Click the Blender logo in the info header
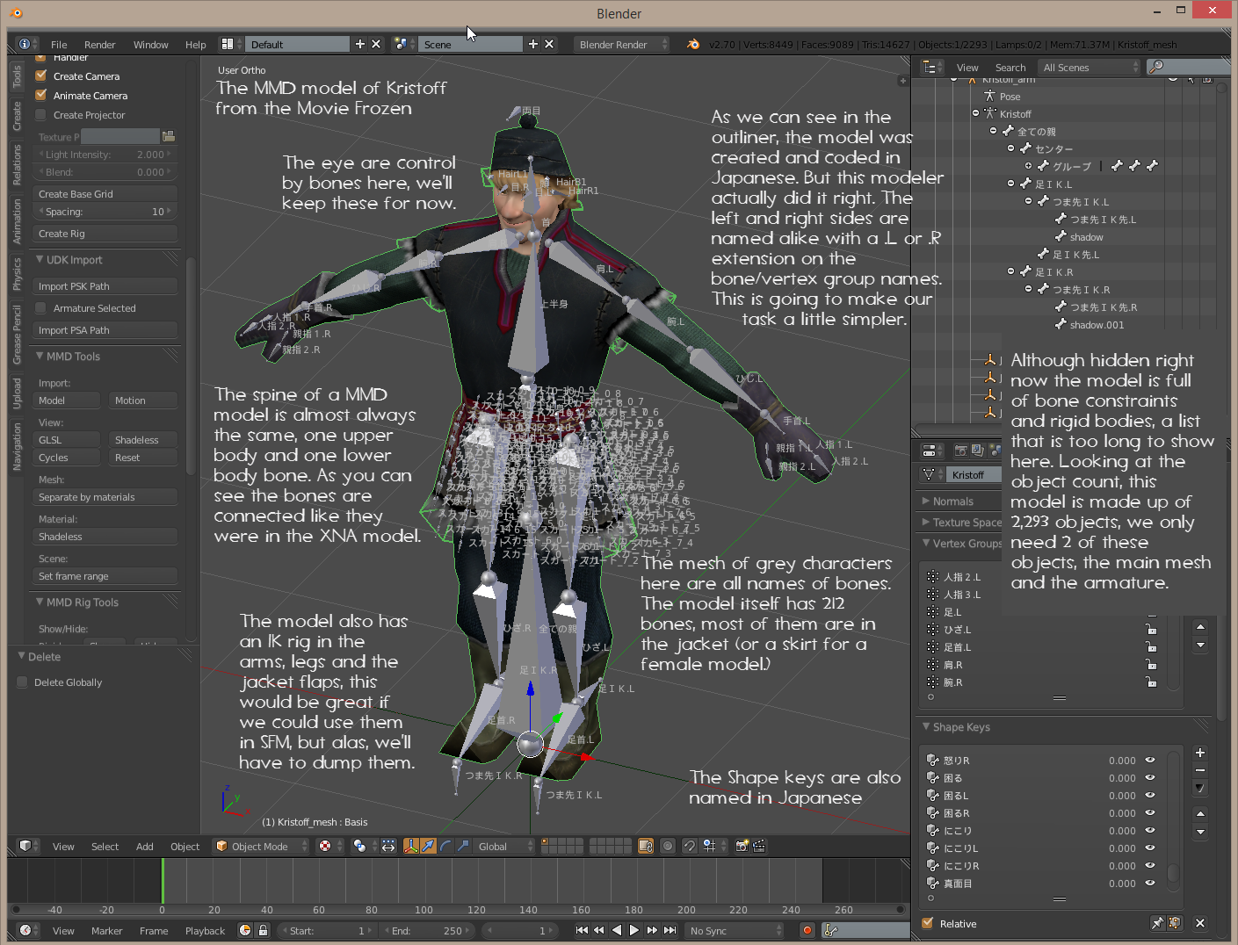Viewport: 1238px width, 945px height. 693,44
